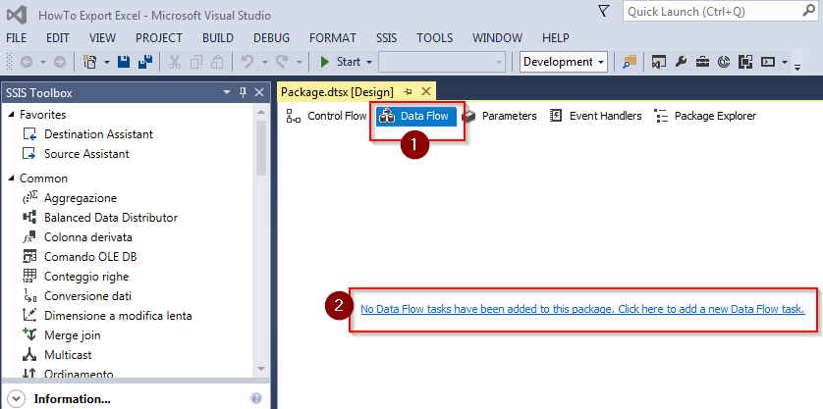Image resolution: width=823 pixels, height=409 pixels.
Task: Open the toolbar overflow options arrow
Action: pos(797,67)
